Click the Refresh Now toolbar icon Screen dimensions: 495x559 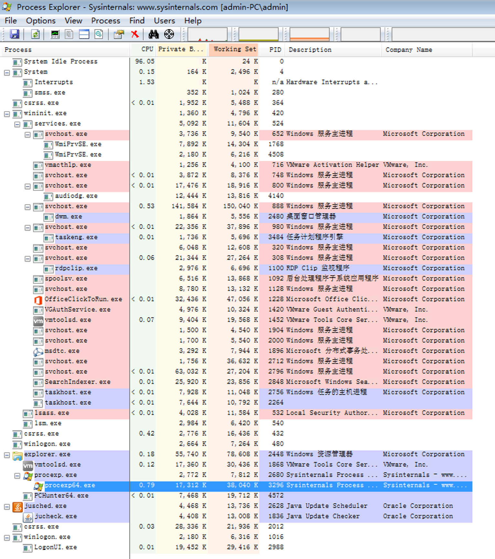point(35,34)
